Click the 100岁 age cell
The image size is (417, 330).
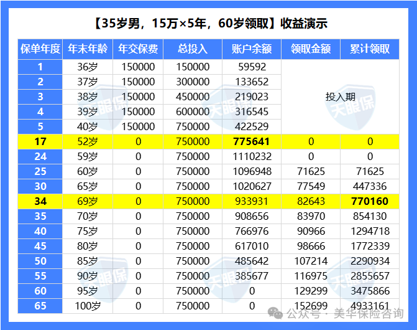87,306
